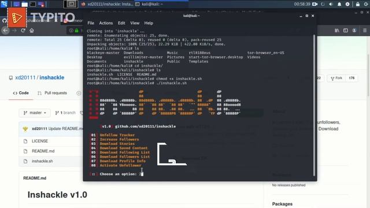Click 'No releases published' text
The image size is (370, 208).
pyautogui.click(x=288, y=185)
